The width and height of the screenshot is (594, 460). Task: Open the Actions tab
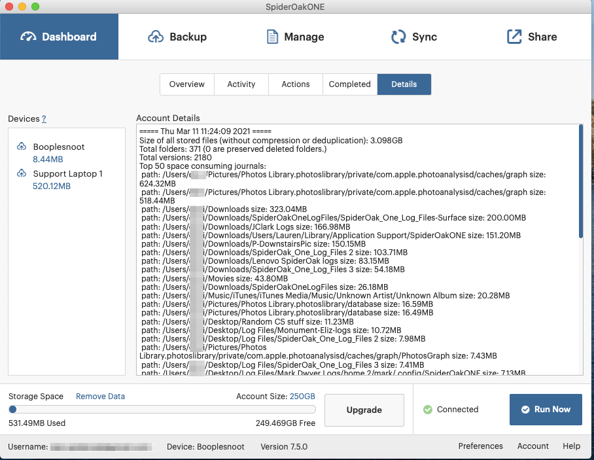[x=296, y=84]
